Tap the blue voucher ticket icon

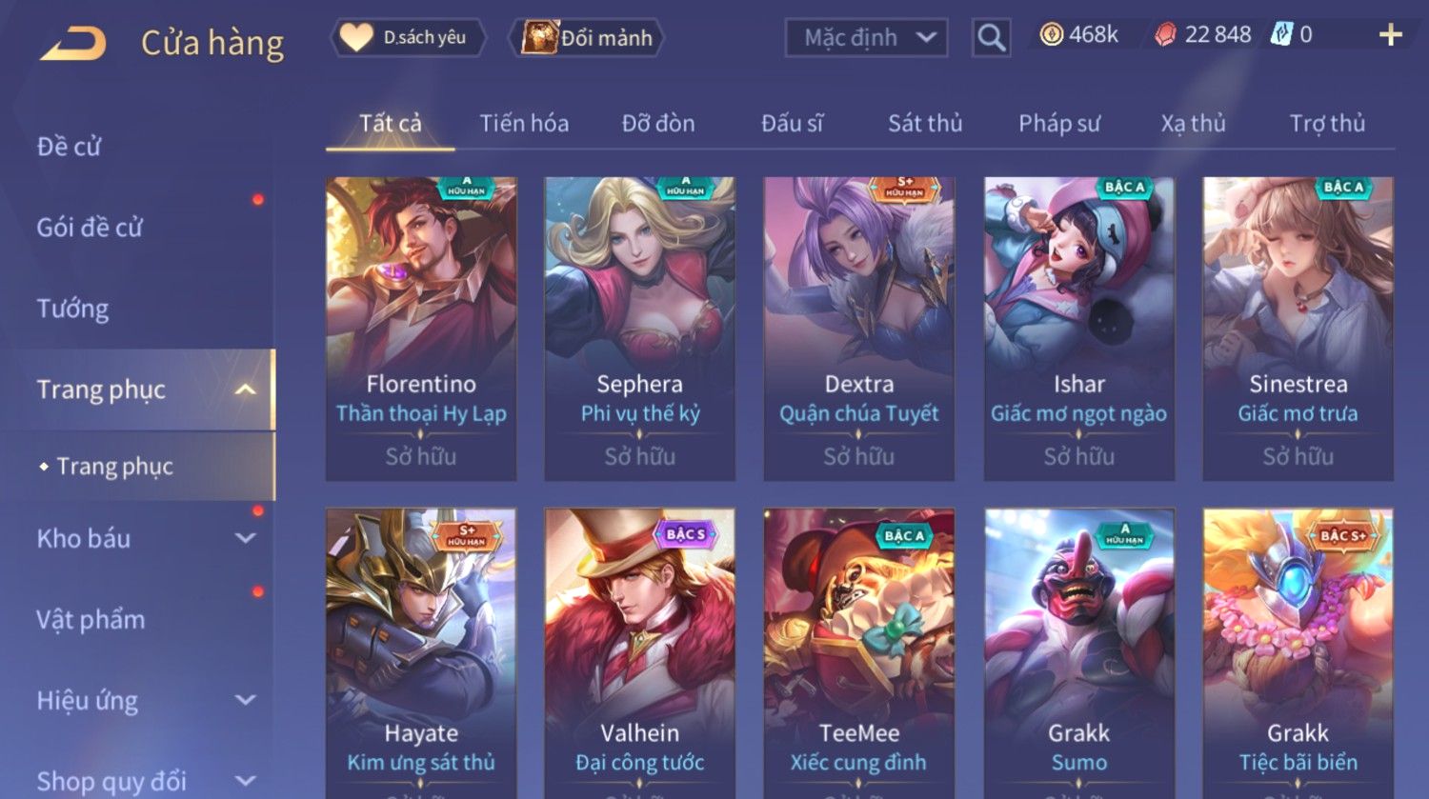pos(1282,35)
